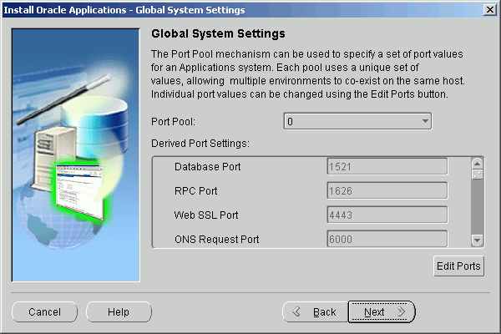501x334 pixels.
Task: Click the Web SSL Port field 4443
Action: pos(387,215)
